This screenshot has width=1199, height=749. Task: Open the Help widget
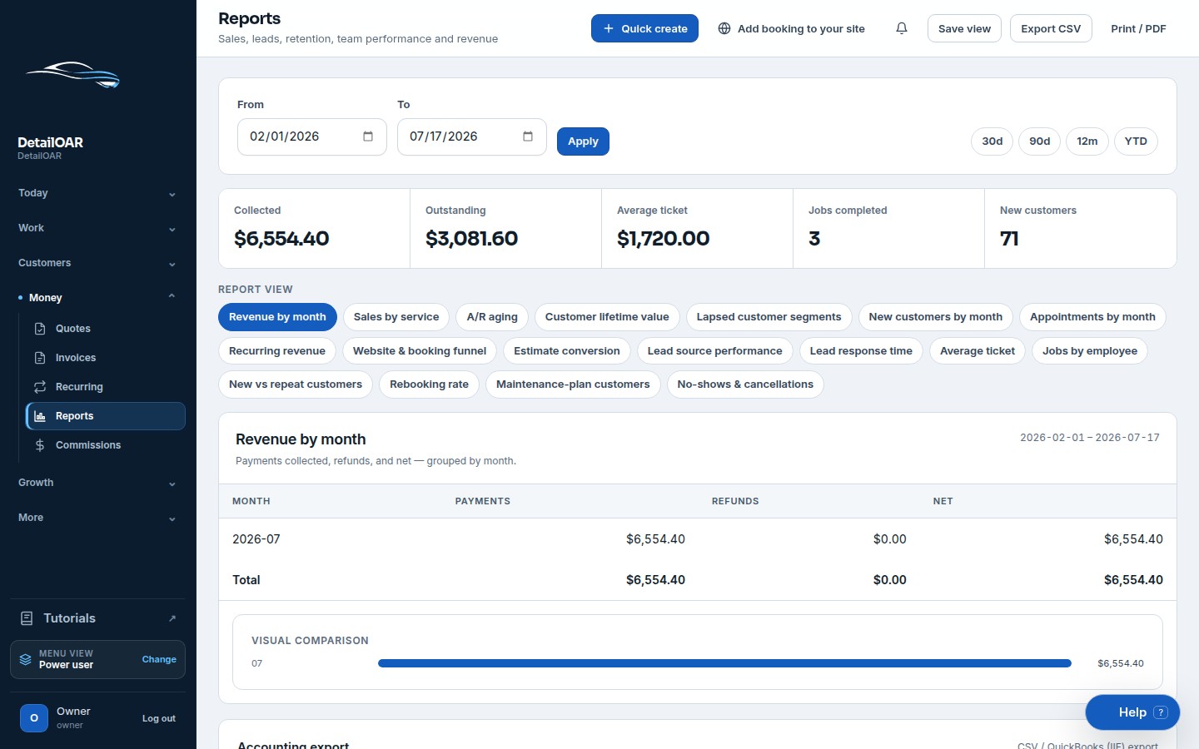tap(1132, 712)
